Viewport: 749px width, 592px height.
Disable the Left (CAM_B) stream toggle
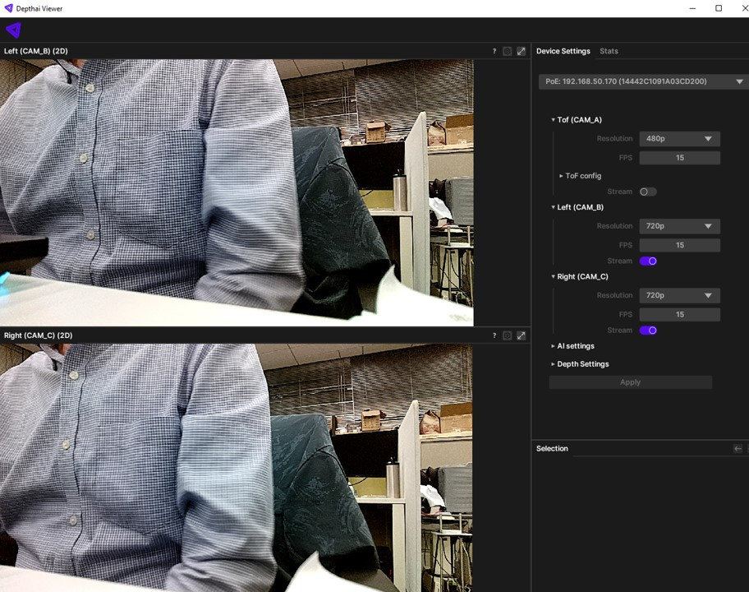click(x=648, y=261)
